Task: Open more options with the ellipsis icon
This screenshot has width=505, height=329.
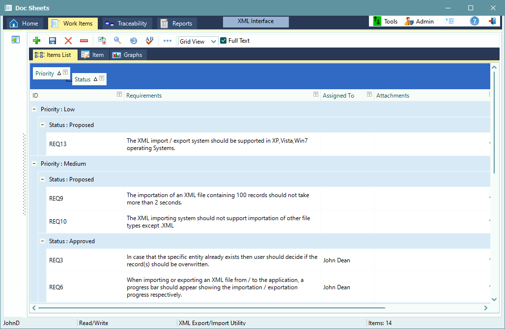Action: coord(167,41)
